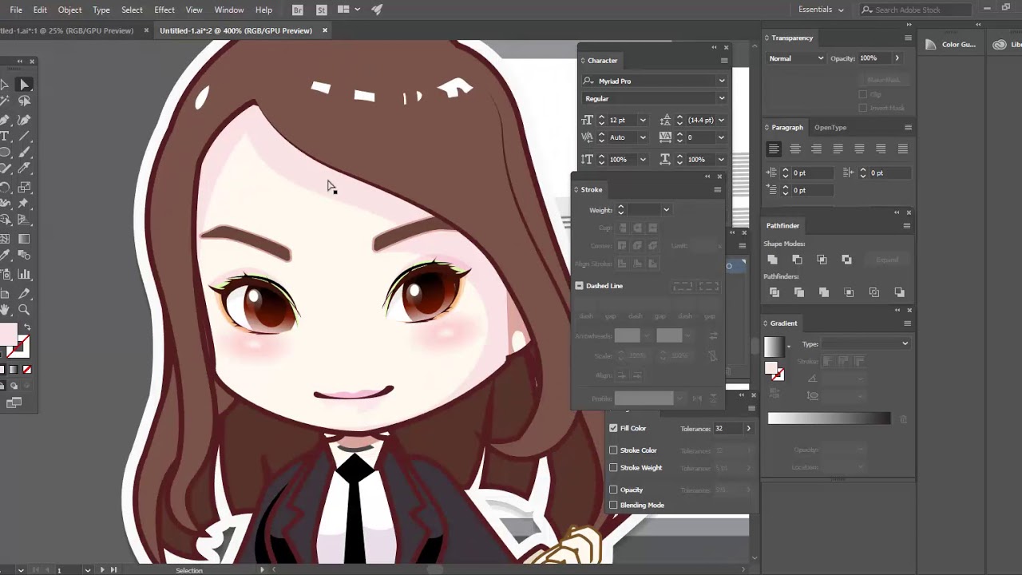Open the Effect menu

click(x=164, y=10)
